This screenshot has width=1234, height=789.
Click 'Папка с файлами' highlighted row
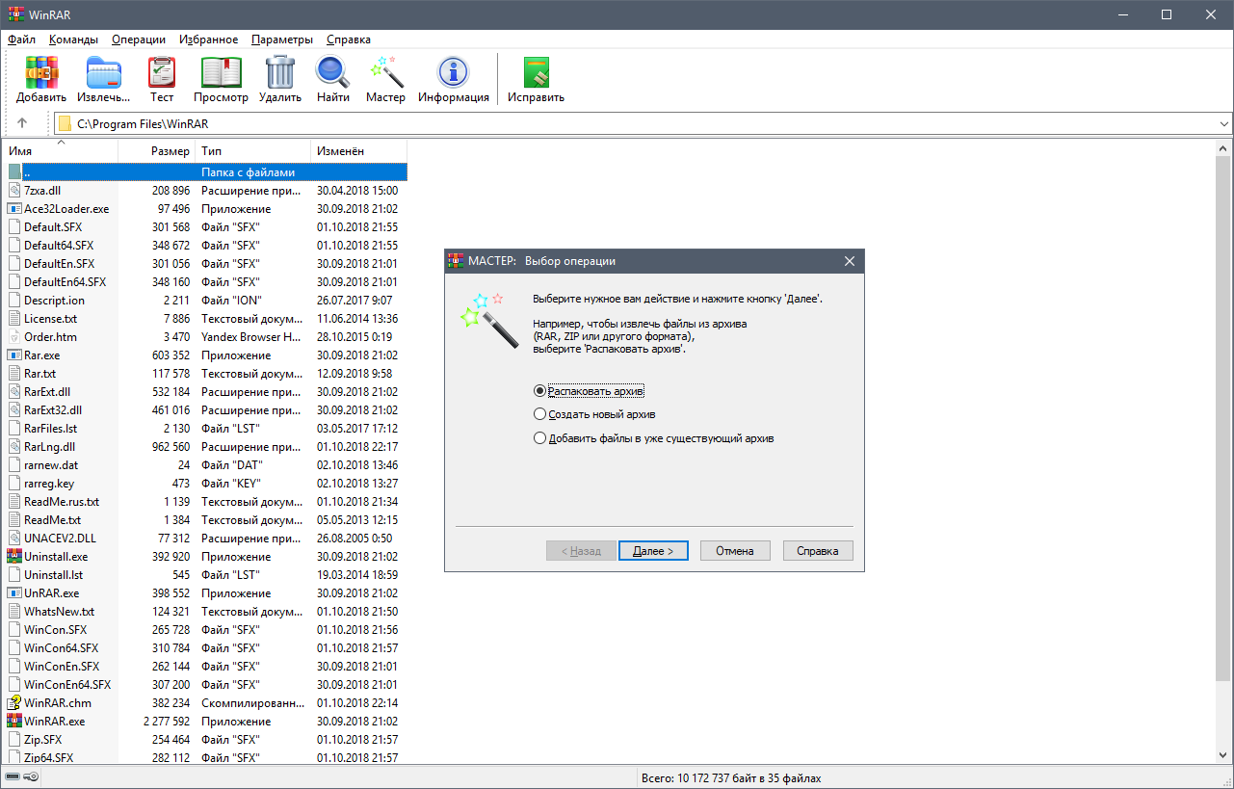click(206, 171)
